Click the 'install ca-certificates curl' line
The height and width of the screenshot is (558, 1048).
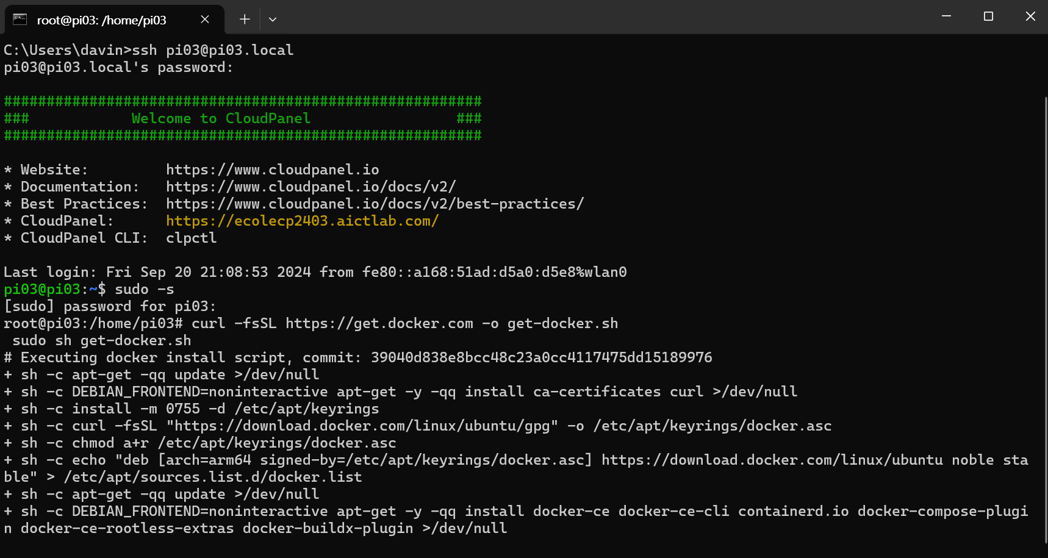(x=401, y=392)
